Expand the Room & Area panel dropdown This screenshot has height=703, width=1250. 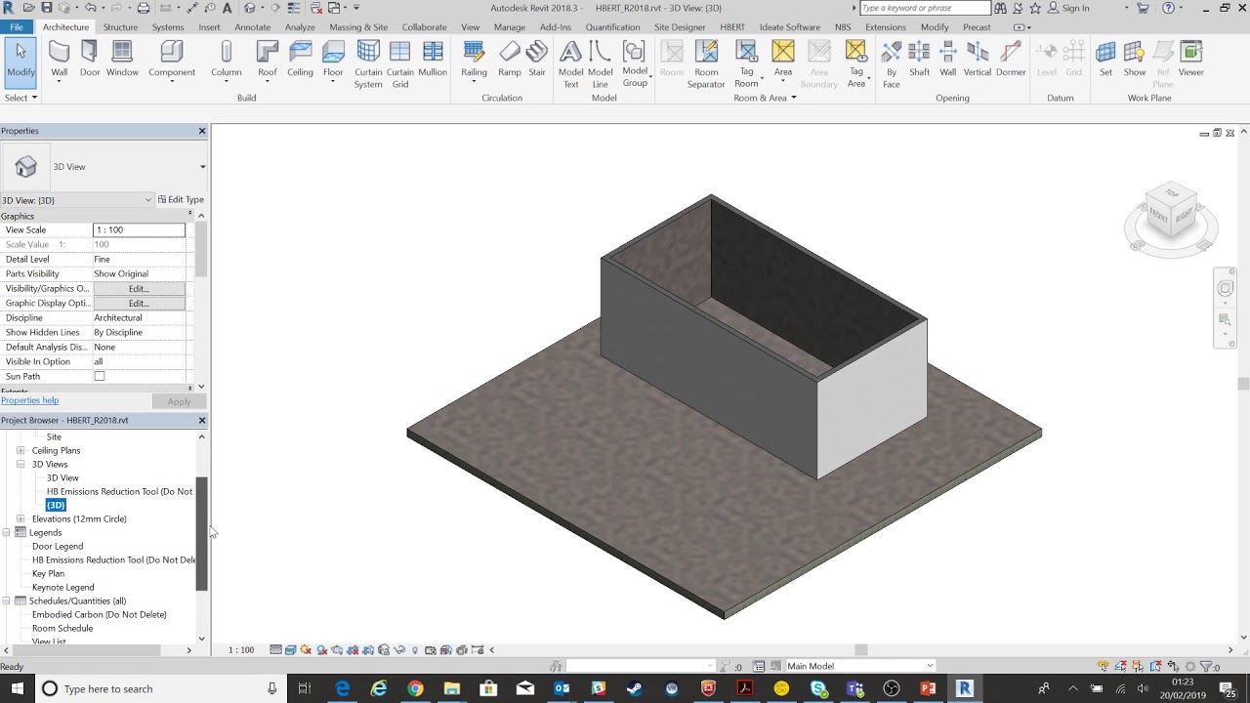pos(765,98)
